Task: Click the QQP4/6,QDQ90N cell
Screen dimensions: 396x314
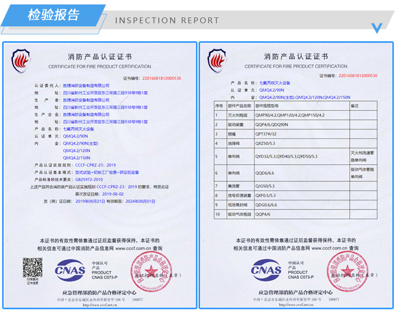Action: coord(302,125)
